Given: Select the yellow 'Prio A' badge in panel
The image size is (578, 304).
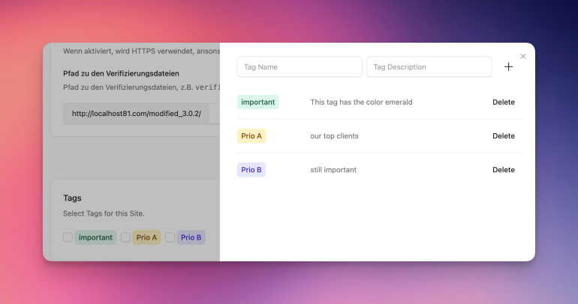Looking at the screenshot, I should [251, 136].
